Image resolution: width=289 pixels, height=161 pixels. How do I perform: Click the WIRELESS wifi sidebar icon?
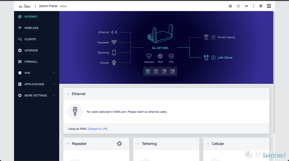[x=20, y=28]
